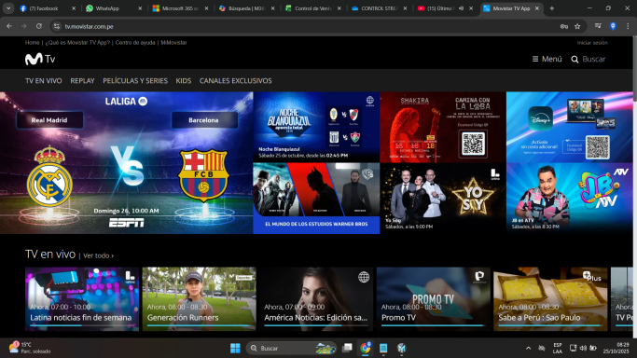This screenshot has height=358, width=637.
Task: Show hidden system tray icons
Action: 528,349
